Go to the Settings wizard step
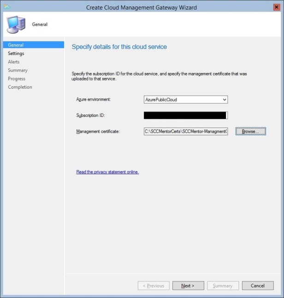Viewport: 284px width, 298px height. (16, 54)
